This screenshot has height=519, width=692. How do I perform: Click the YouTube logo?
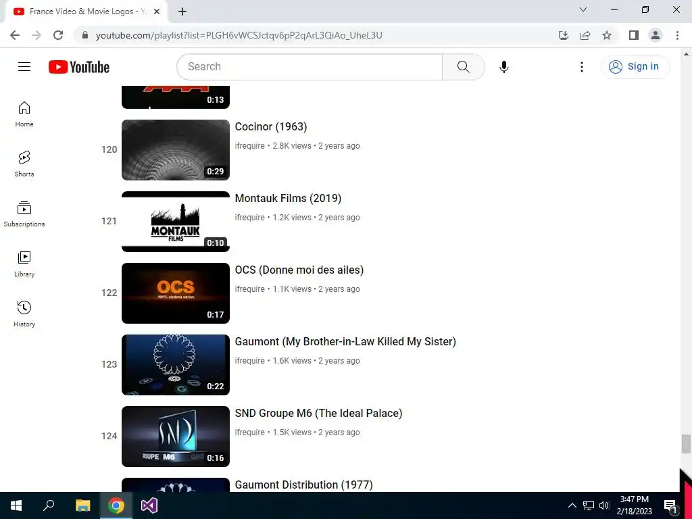click(79, 67)
